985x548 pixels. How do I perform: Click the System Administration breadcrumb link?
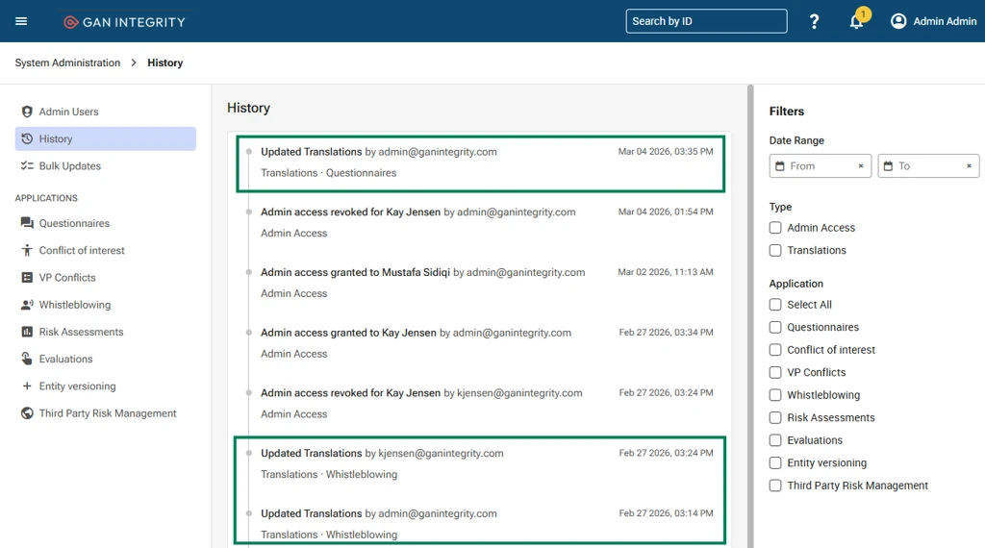click(67, 62)
